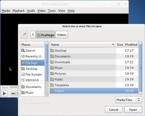Select the Videos folder row
The width and height of the screenshot is (145, 116).
(94, 91)
